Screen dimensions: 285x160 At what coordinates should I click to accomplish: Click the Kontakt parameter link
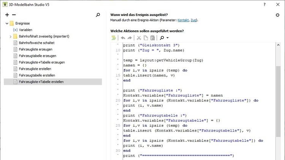[x=183, y=20]
